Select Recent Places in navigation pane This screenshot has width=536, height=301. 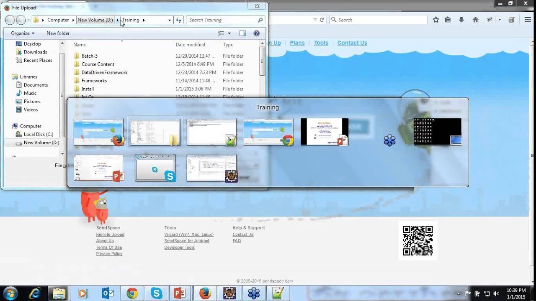tap(38, 61)
